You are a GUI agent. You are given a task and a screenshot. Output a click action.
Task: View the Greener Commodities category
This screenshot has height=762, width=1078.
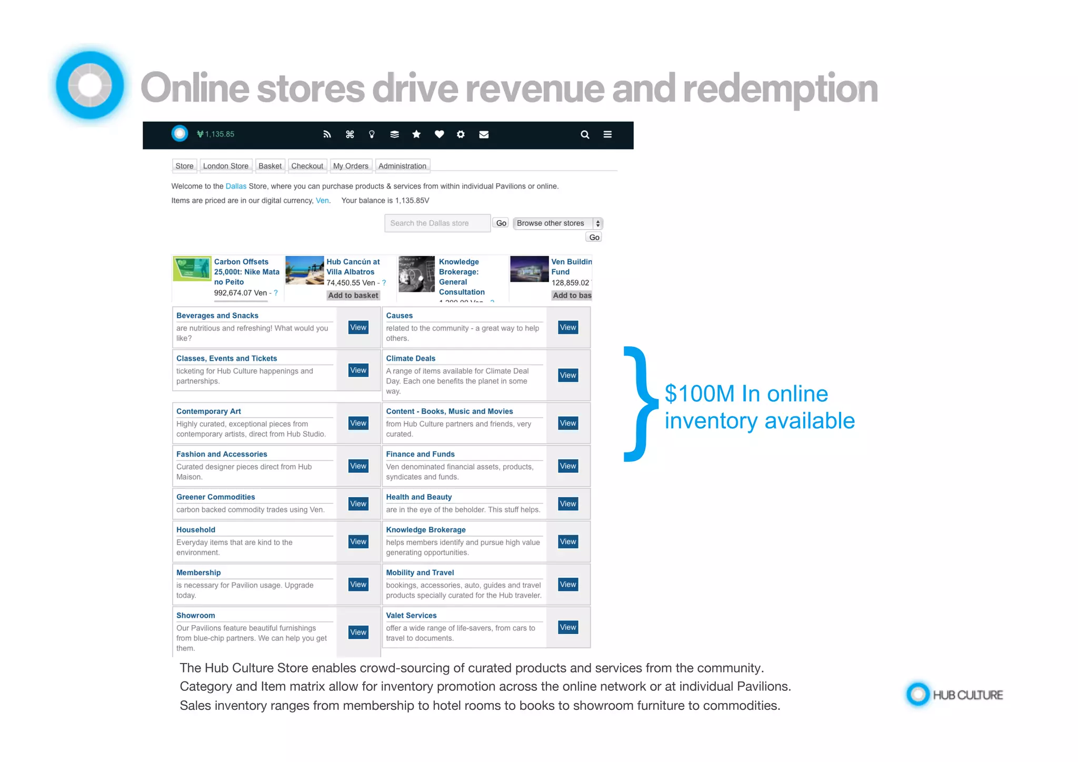click(x=358, y=504)
